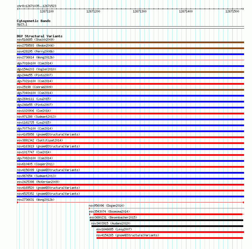The height and width of the screenshot is (249, 252).
Task: Click dgv264n111 (Lou2015) variant label
Action: (34, 99)
